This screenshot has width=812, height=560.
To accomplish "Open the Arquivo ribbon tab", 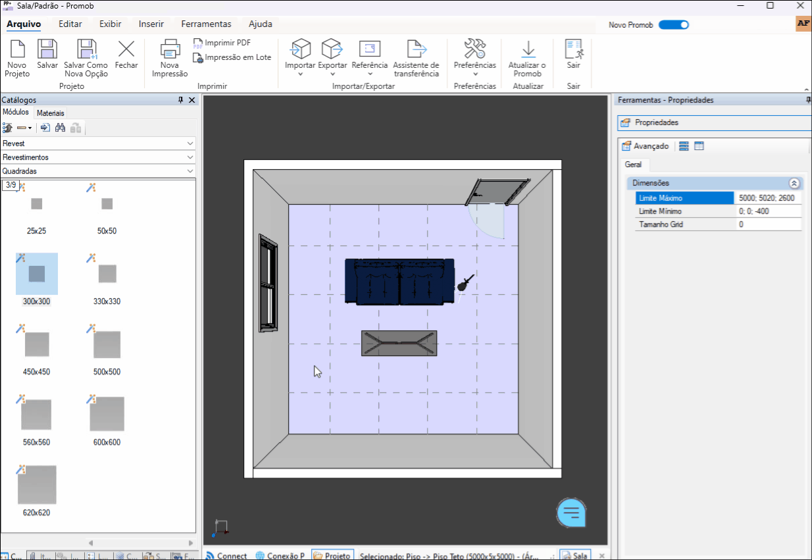I will point(24,24).
